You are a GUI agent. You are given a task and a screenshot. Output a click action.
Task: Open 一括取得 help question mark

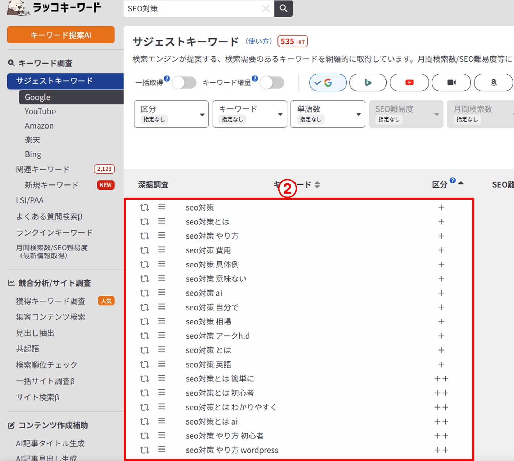pyautogui.click(x=167, y=79)
